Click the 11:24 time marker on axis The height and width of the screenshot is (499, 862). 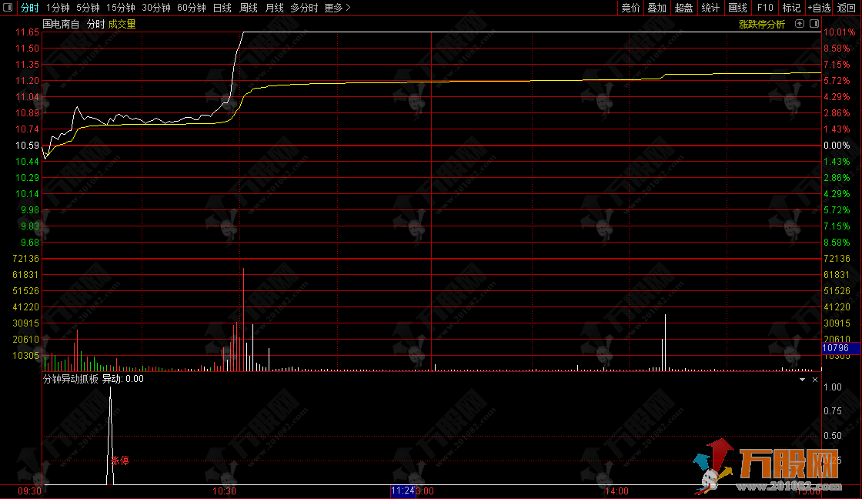(x=403, y=491)
